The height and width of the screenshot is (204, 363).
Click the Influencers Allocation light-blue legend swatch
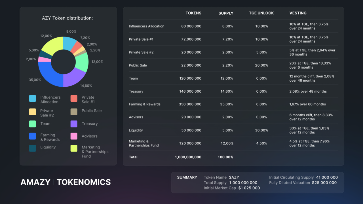[33, 98]
